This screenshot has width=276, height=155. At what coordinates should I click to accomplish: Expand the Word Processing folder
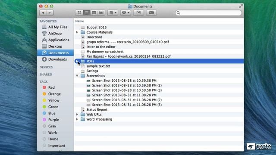[x=77, y=119]
